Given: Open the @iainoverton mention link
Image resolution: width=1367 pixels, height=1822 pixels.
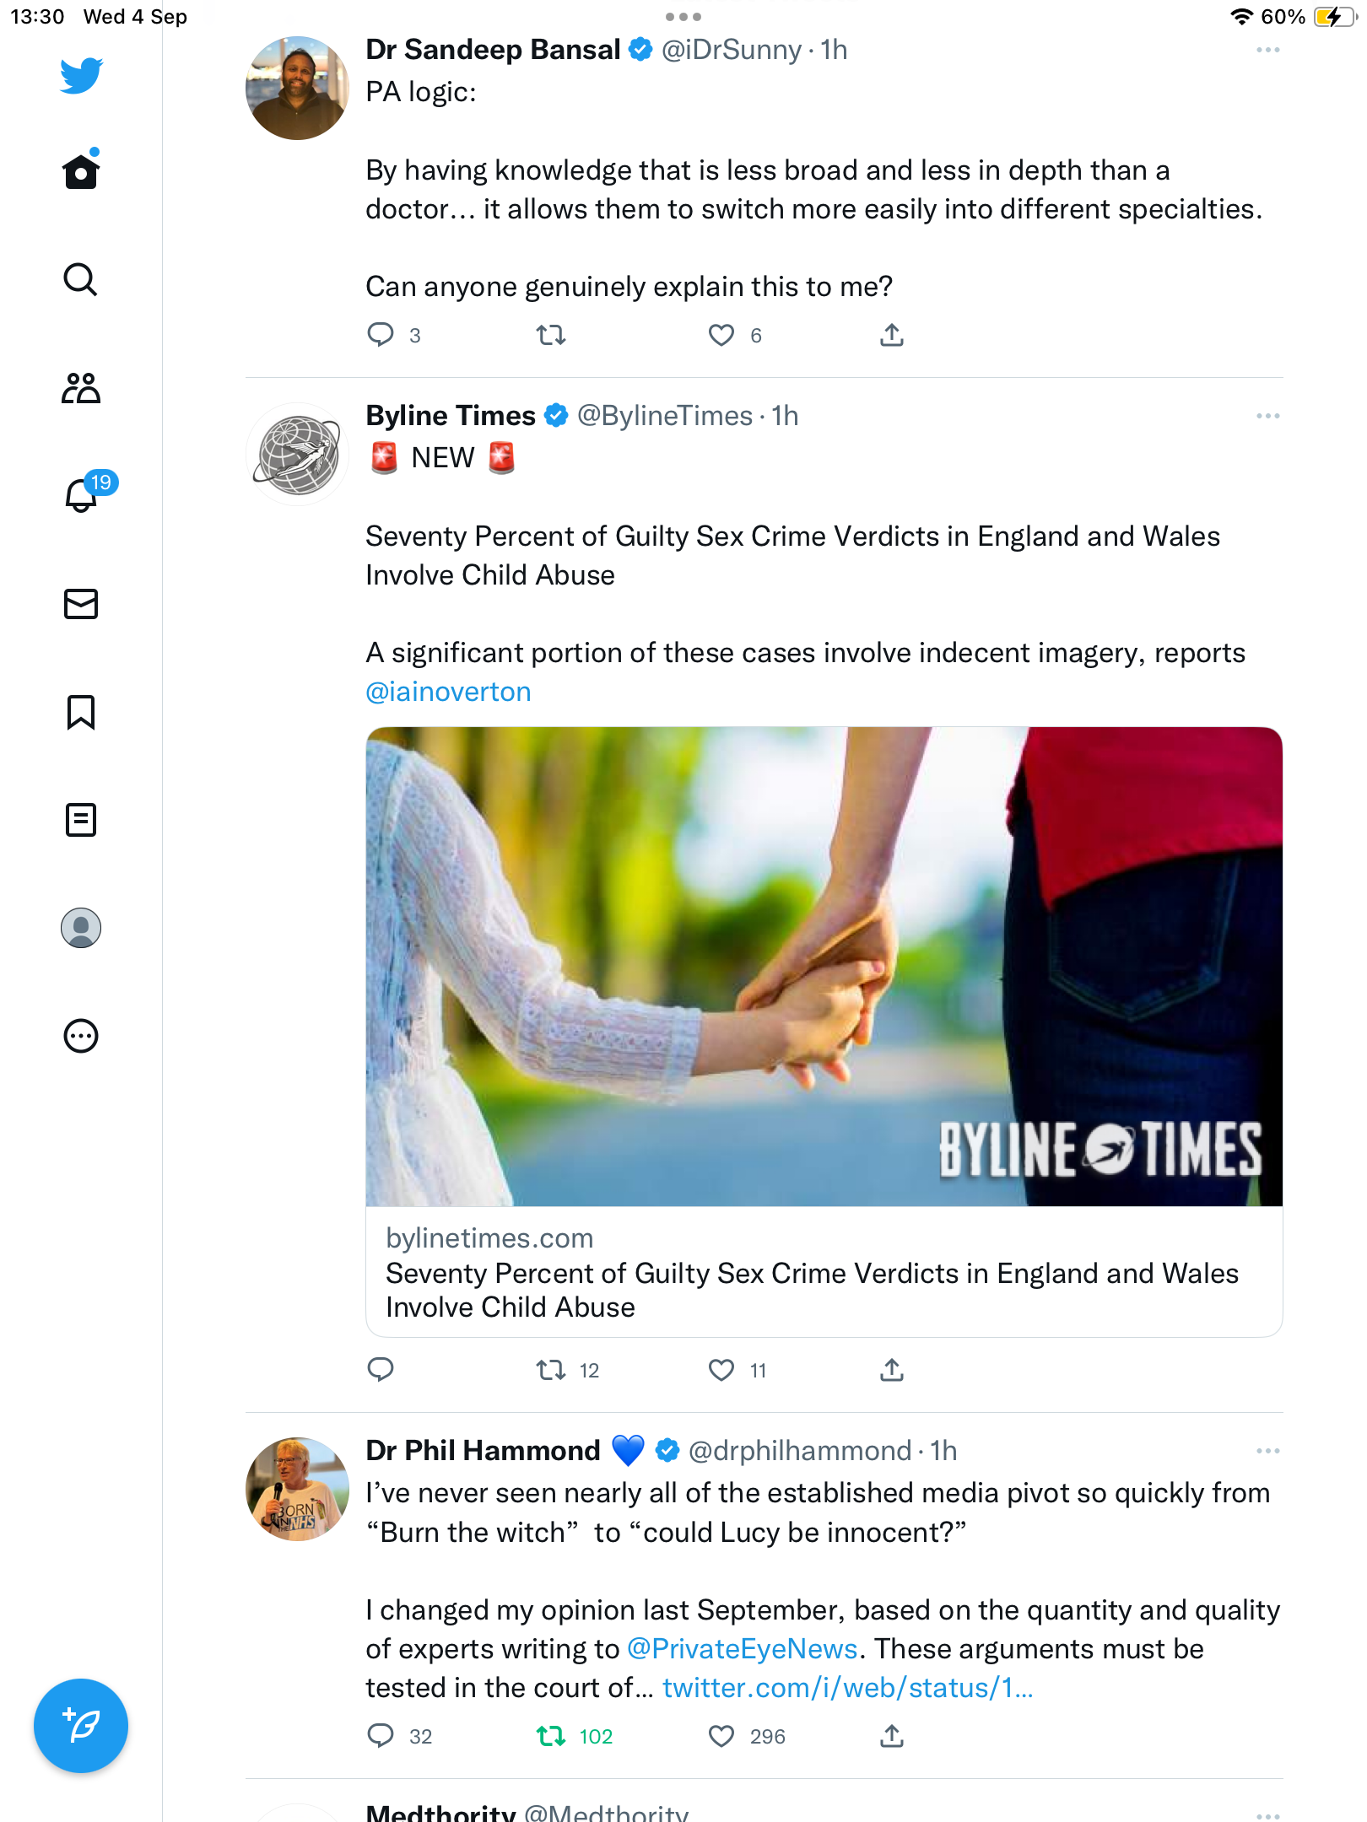Looking at the screenshot, I should 448,692.
